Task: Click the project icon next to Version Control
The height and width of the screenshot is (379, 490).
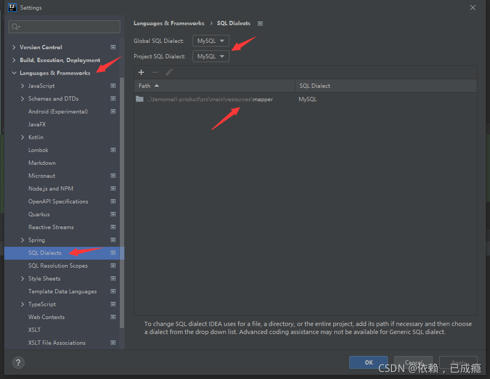Action: coord(113,47)
